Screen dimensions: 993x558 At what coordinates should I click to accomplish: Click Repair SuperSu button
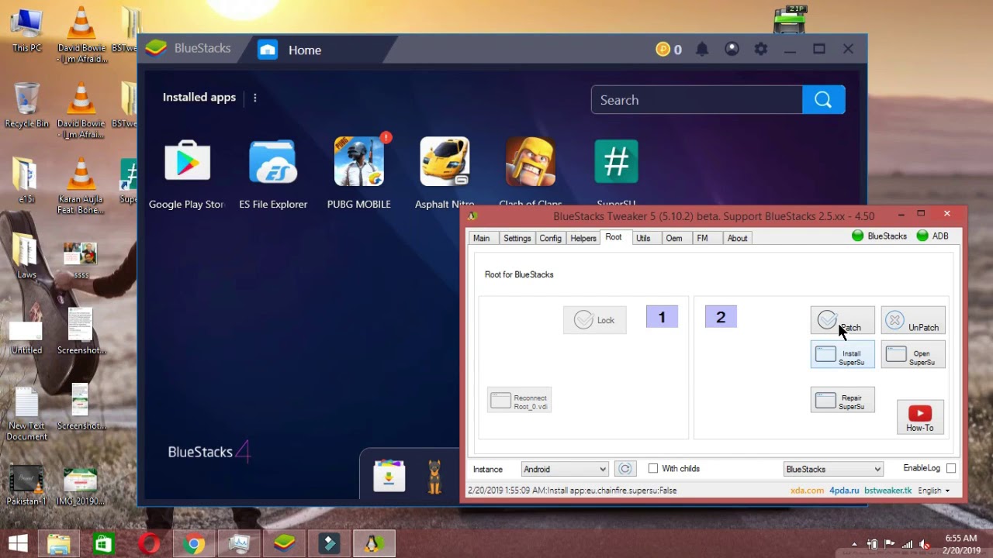[x=842, y=400]
